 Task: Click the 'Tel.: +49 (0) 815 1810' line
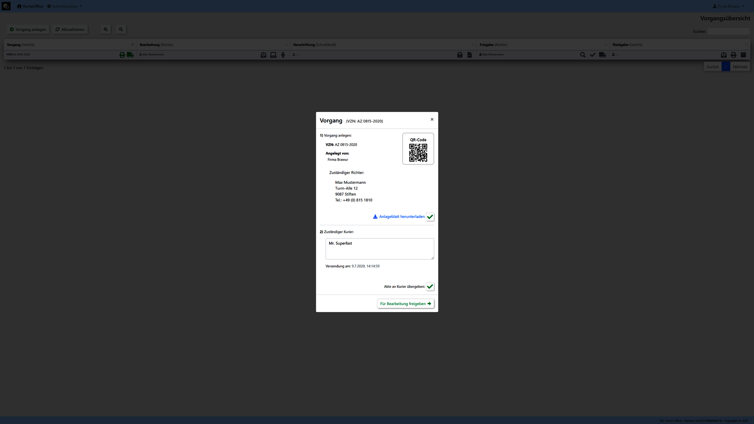(x=353, y=200)
